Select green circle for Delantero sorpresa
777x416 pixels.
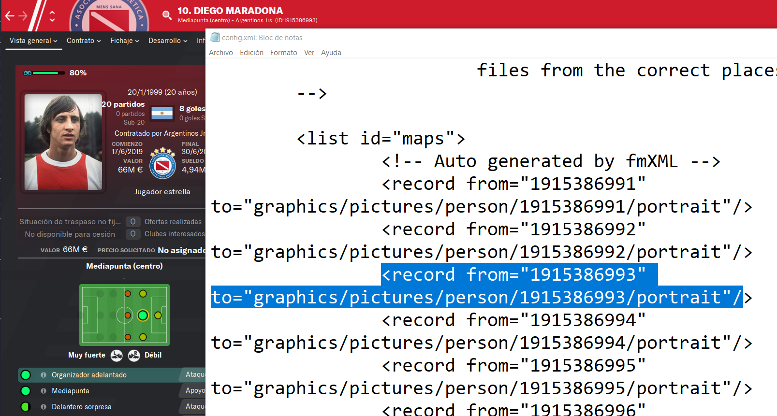tap(26, 407)
